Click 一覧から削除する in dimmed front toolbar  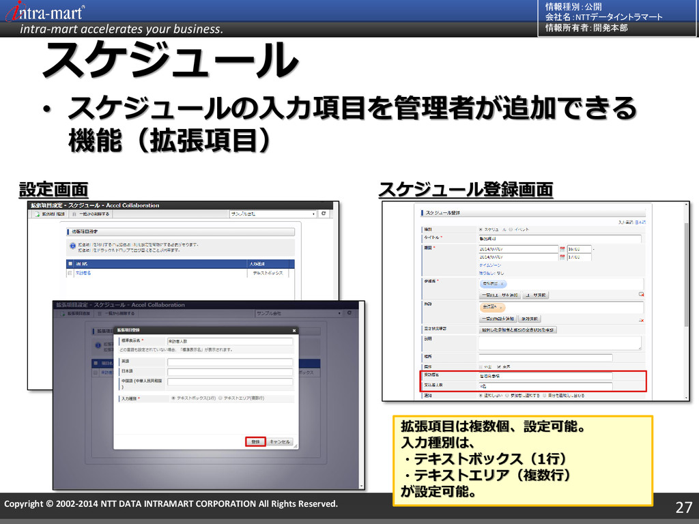(x=116, y=314)
